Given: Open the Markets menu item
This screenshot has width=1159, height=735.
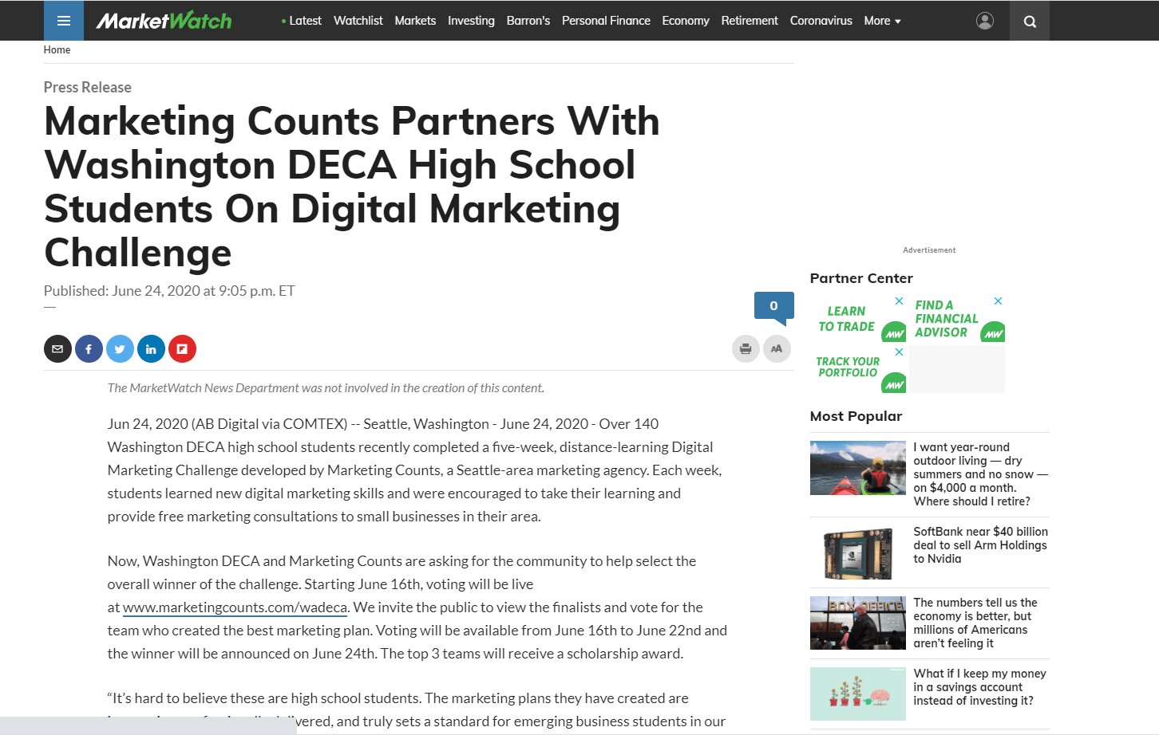Looking at the screenshot, I should point(415,21).
